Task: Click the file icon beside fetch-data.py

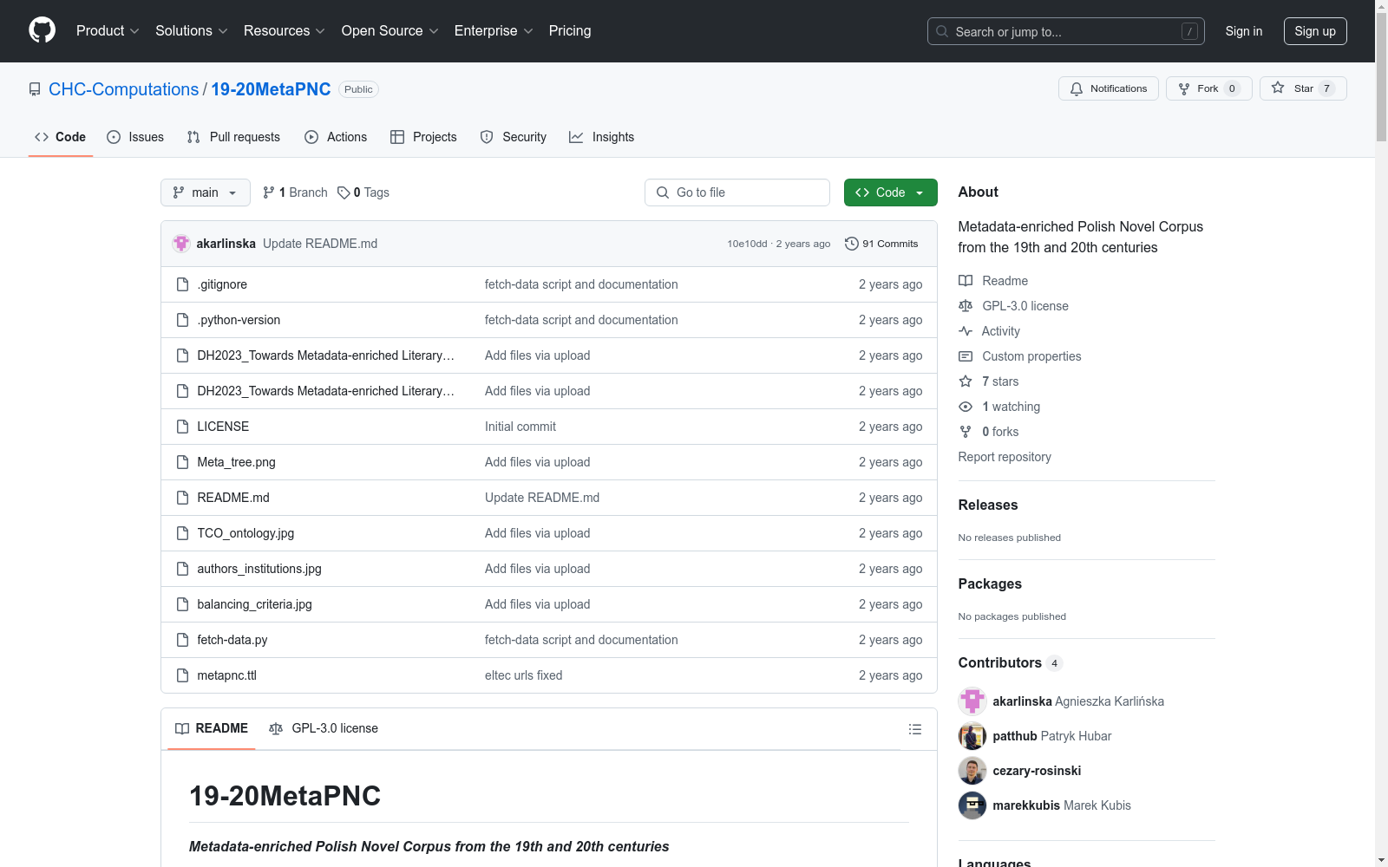Action: 182,640
